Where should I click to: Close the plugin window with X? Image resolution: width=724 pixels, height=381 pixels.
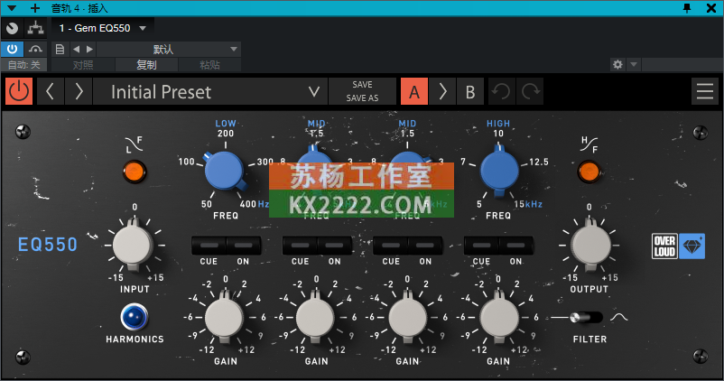pyautogui.click(x=711, y=8)
